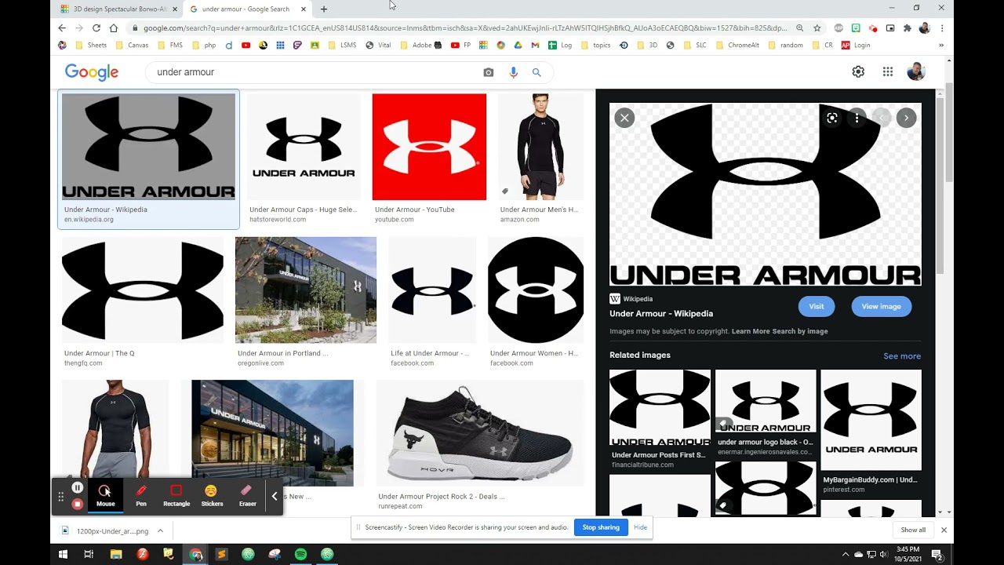
Task: Click the camera search-by-image icon
Action: (x=489, y=72)
